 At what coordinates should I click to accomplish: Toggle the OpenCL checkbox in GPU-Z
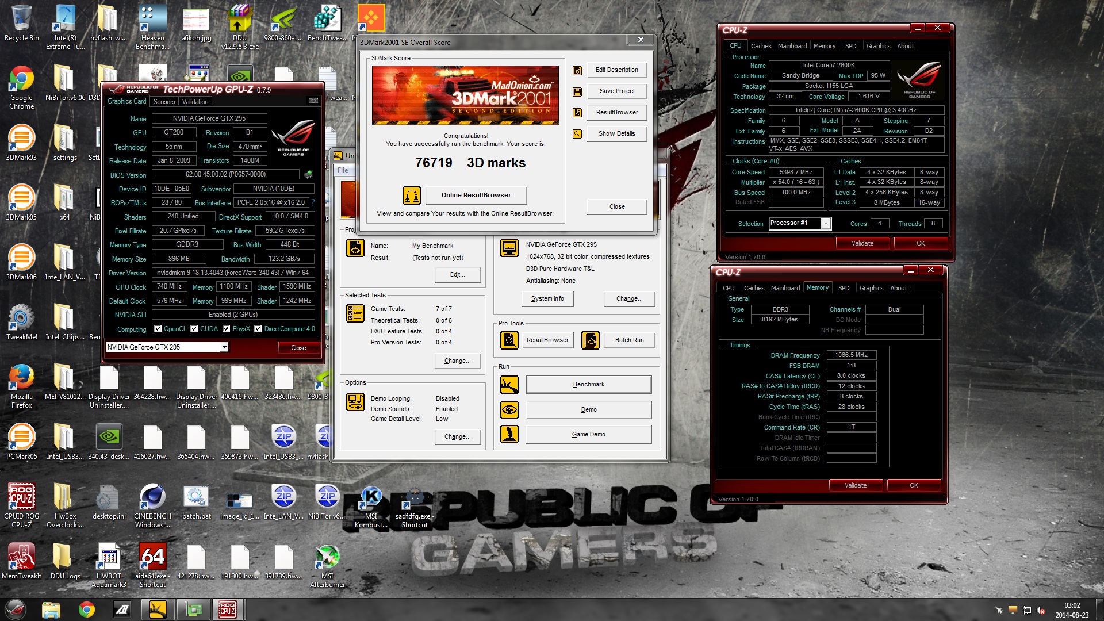pyautogui.click(x=158, y=329)
